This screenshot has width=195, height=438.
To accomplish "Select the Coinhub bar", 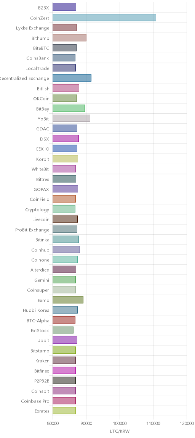I will click(x=66, y=250).
